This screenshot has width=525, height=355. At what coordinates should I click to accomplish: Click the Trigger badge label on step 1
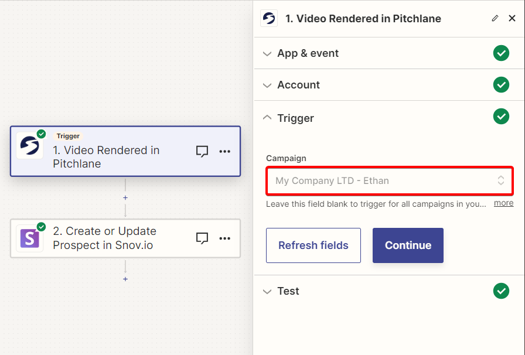pos(68,136)
